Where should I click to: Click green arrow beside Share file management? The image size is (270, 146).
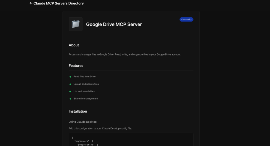[70, 99]
